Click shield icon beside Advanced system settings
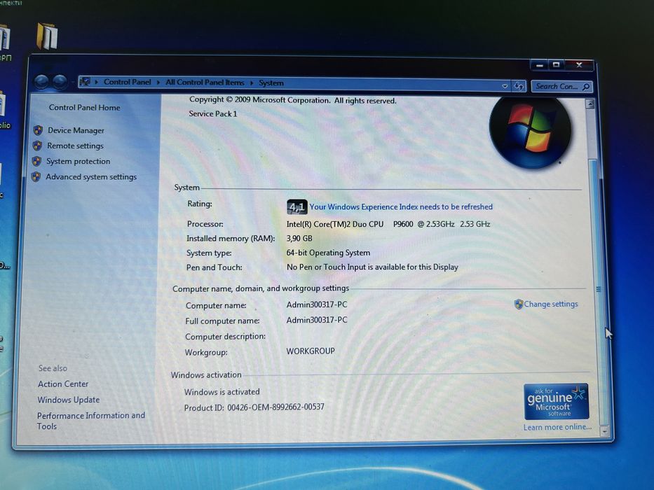This screenshot has width=654, height=490. 36,176
